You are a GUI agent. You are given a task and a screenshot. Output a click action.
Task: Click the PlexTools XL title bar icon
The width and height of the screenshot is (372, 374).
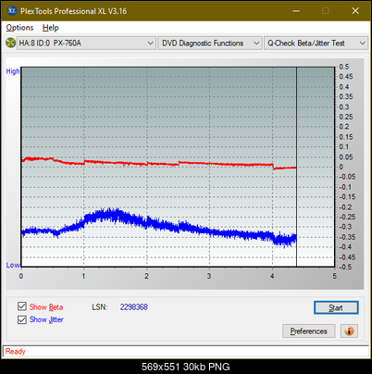point(12,11)
